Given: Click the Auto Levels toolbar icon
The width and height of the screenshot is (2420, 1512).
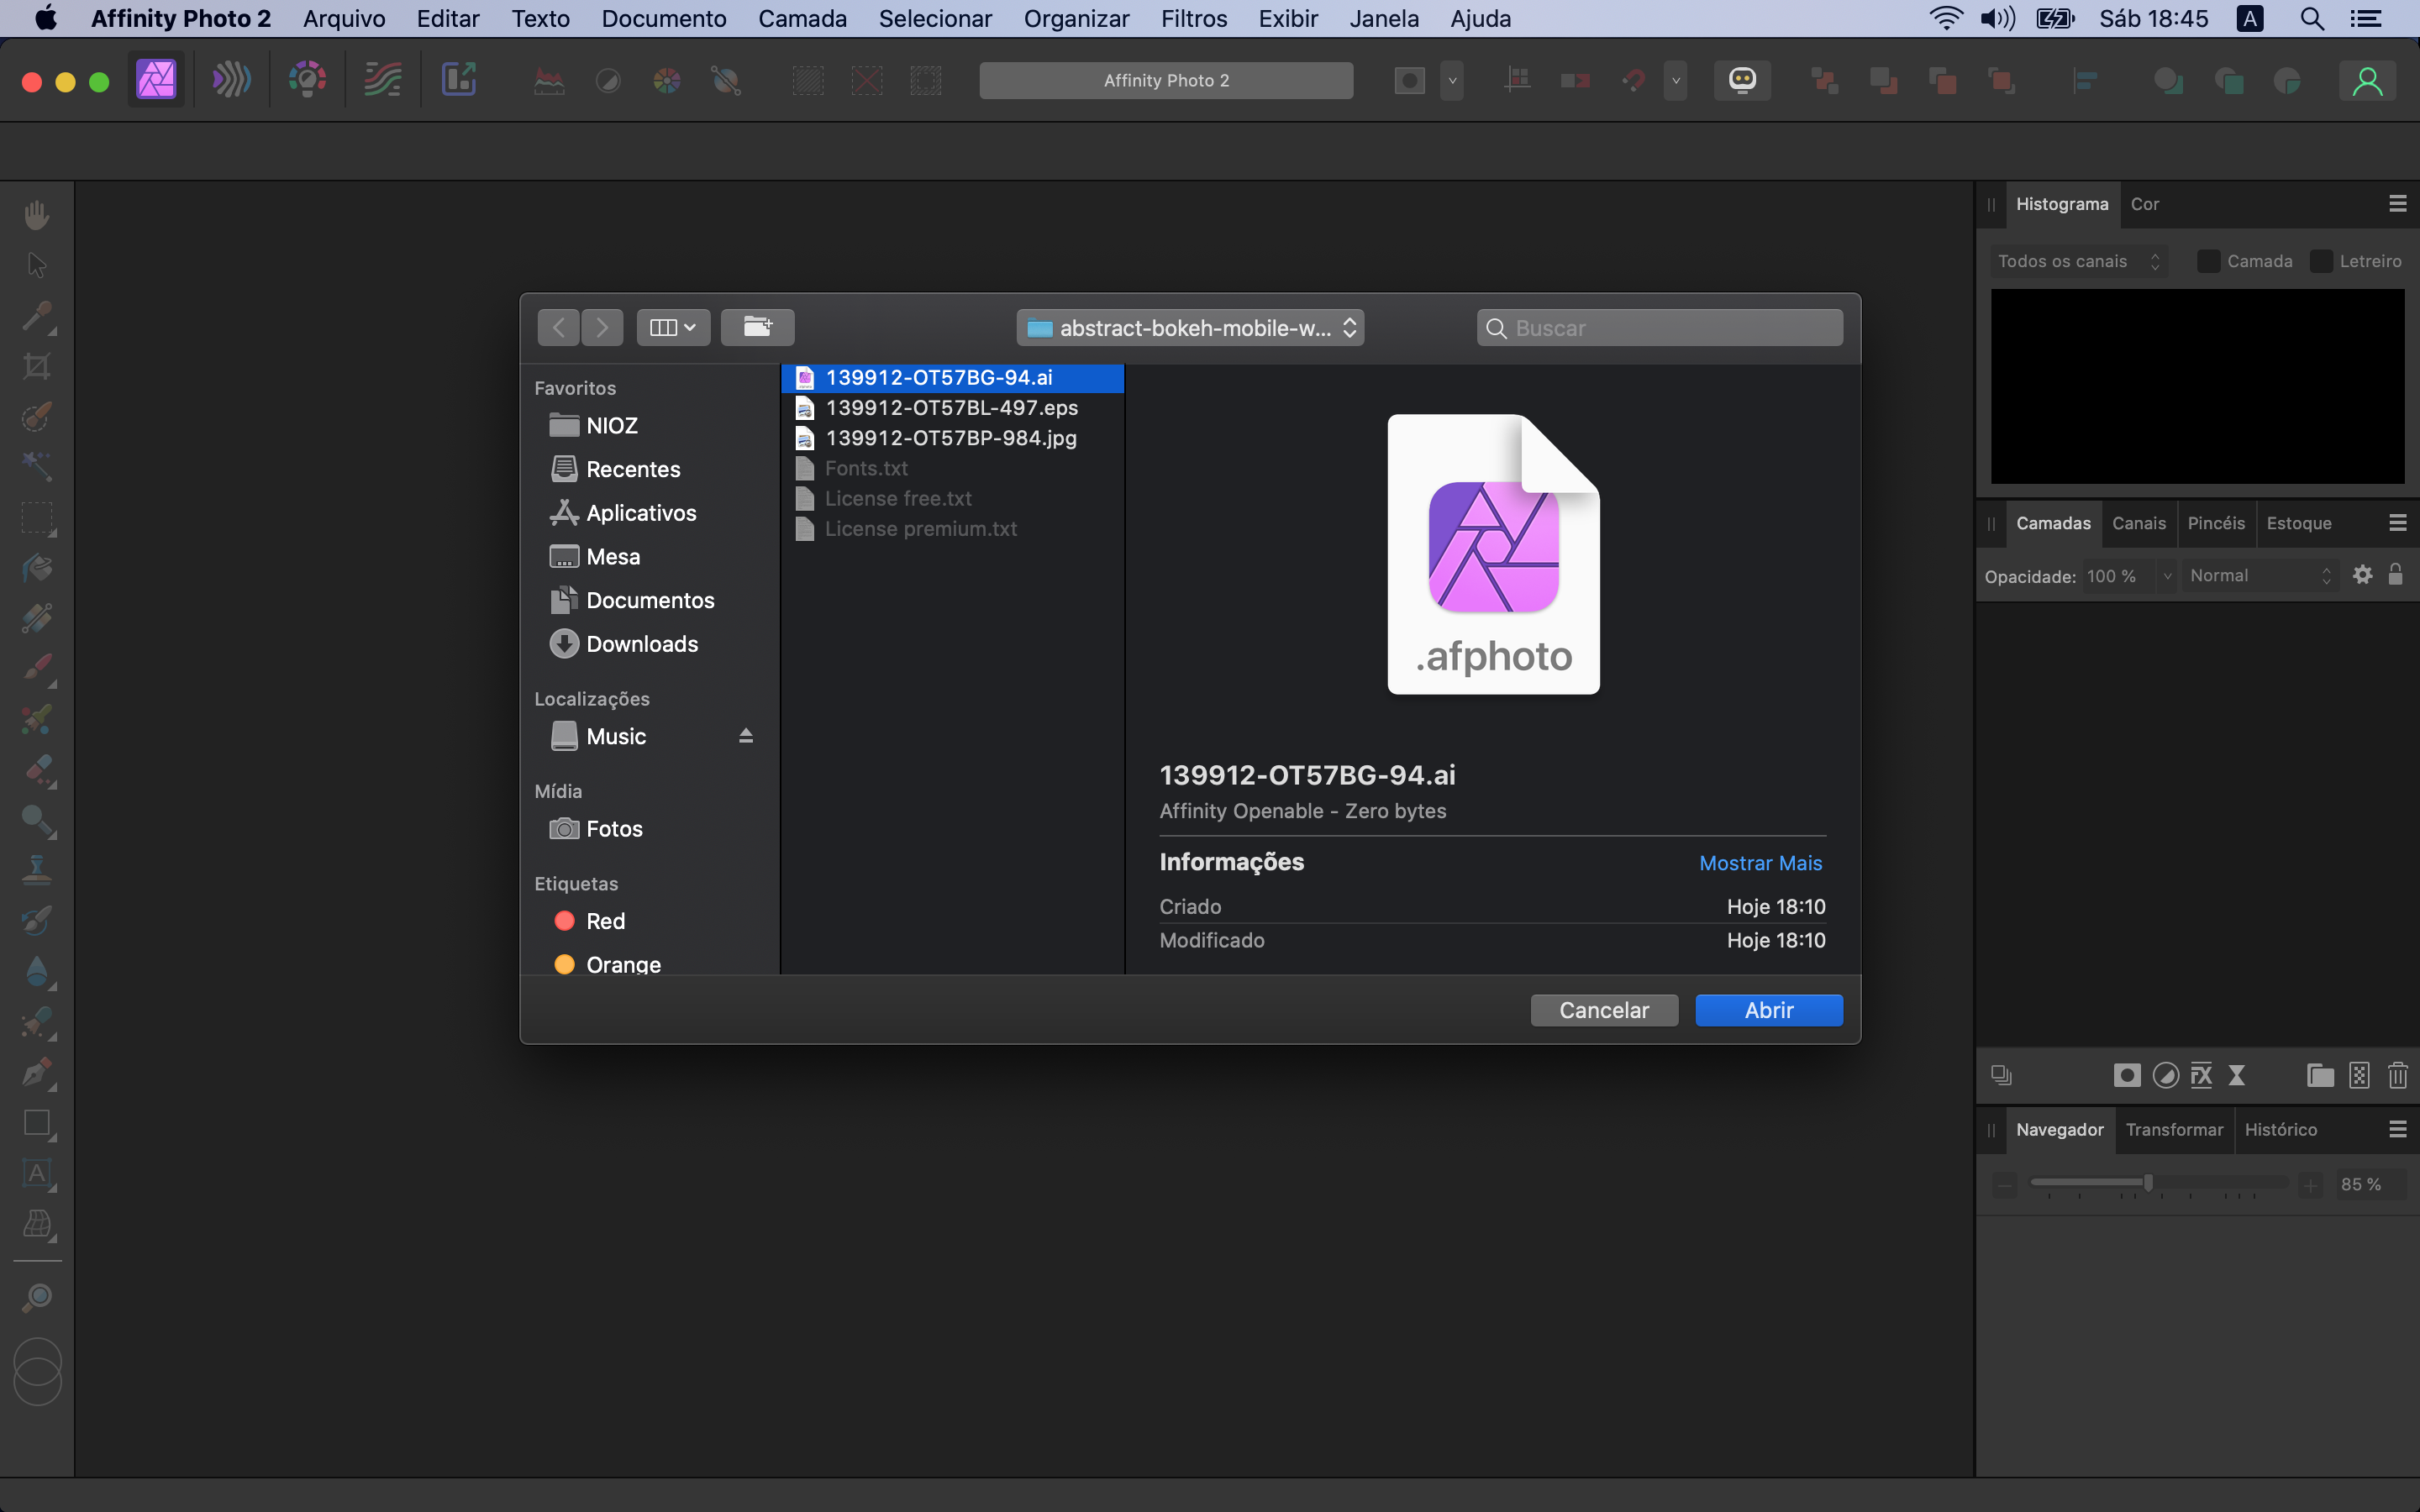Looking at the screenshot, I should point(549,81).
